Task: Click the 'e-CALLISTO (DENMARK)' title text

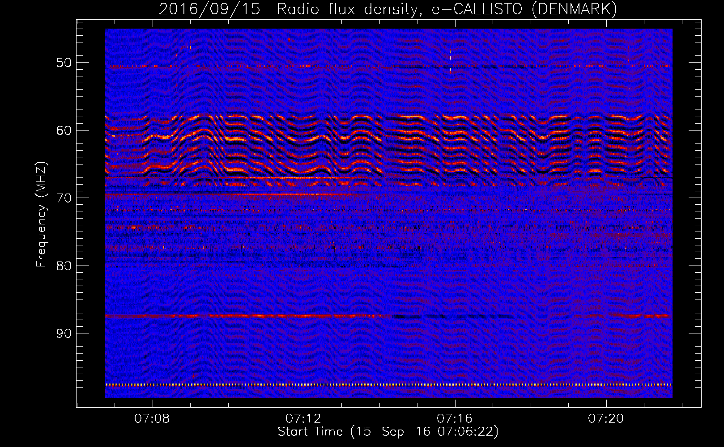Action: click(x=524, y=9)
